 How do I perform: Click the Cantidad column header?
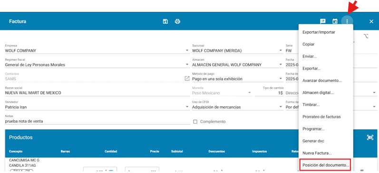click(111, 151)
